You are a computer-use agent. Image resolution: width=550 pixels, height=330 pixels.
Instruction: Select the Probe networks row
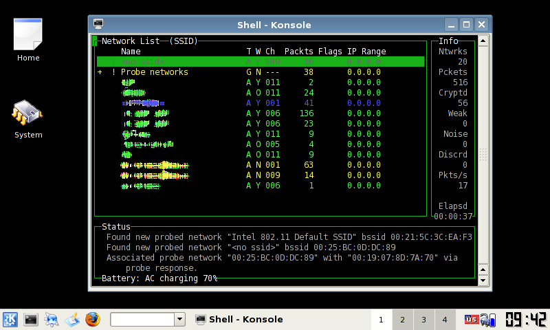point(261,72)
